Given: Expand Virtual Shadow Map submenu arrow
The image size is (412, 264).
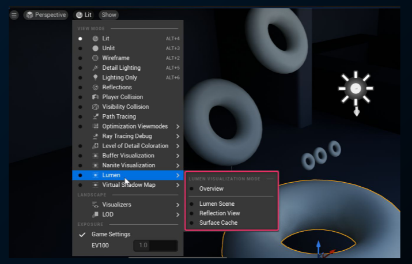Looking at the screenshot, I should (178, 185).
